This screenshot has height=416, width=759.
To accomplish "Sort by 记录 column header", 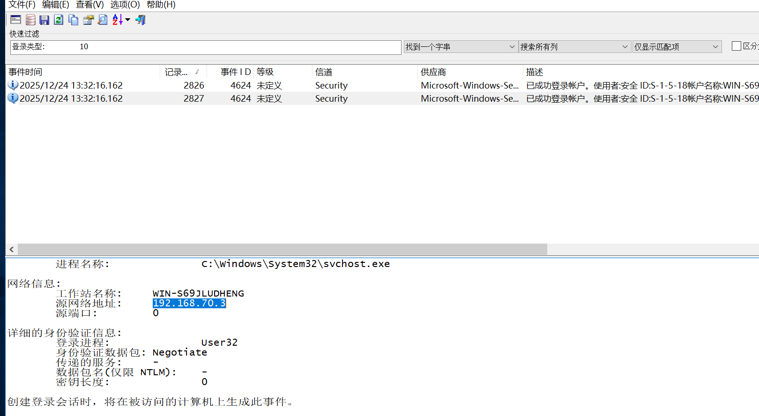I will pos(184,72).
